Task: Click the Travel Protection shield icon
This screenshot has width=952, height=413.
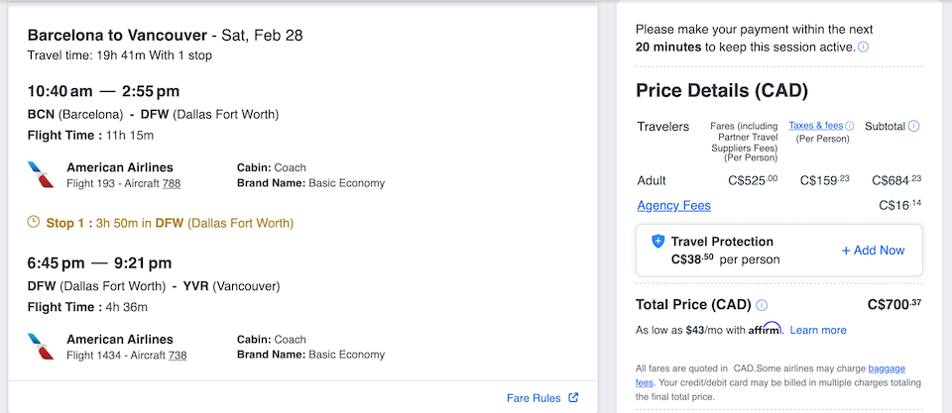Action: click(657, 242)
